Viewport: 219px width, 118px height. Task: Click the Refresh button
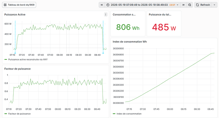coord(203,5)
